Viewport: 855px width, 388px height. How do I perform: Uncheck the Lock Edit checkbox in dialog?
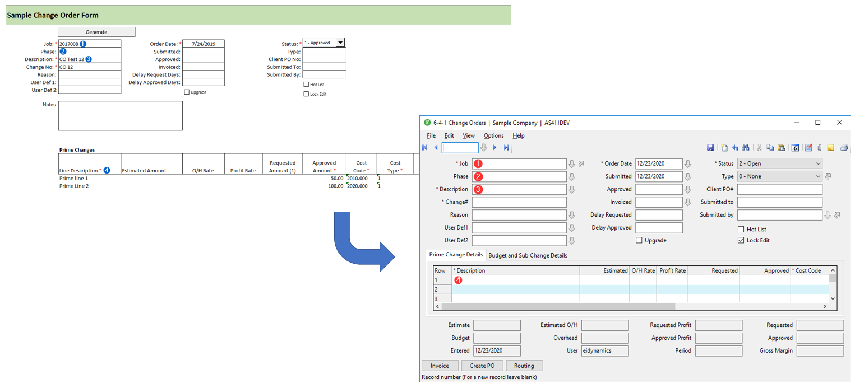tap(741, 240)
